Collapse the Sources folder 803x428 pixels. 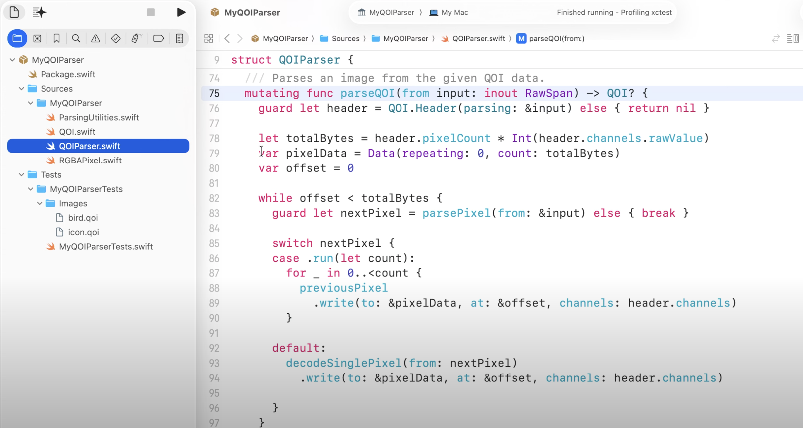click(21, 89)
